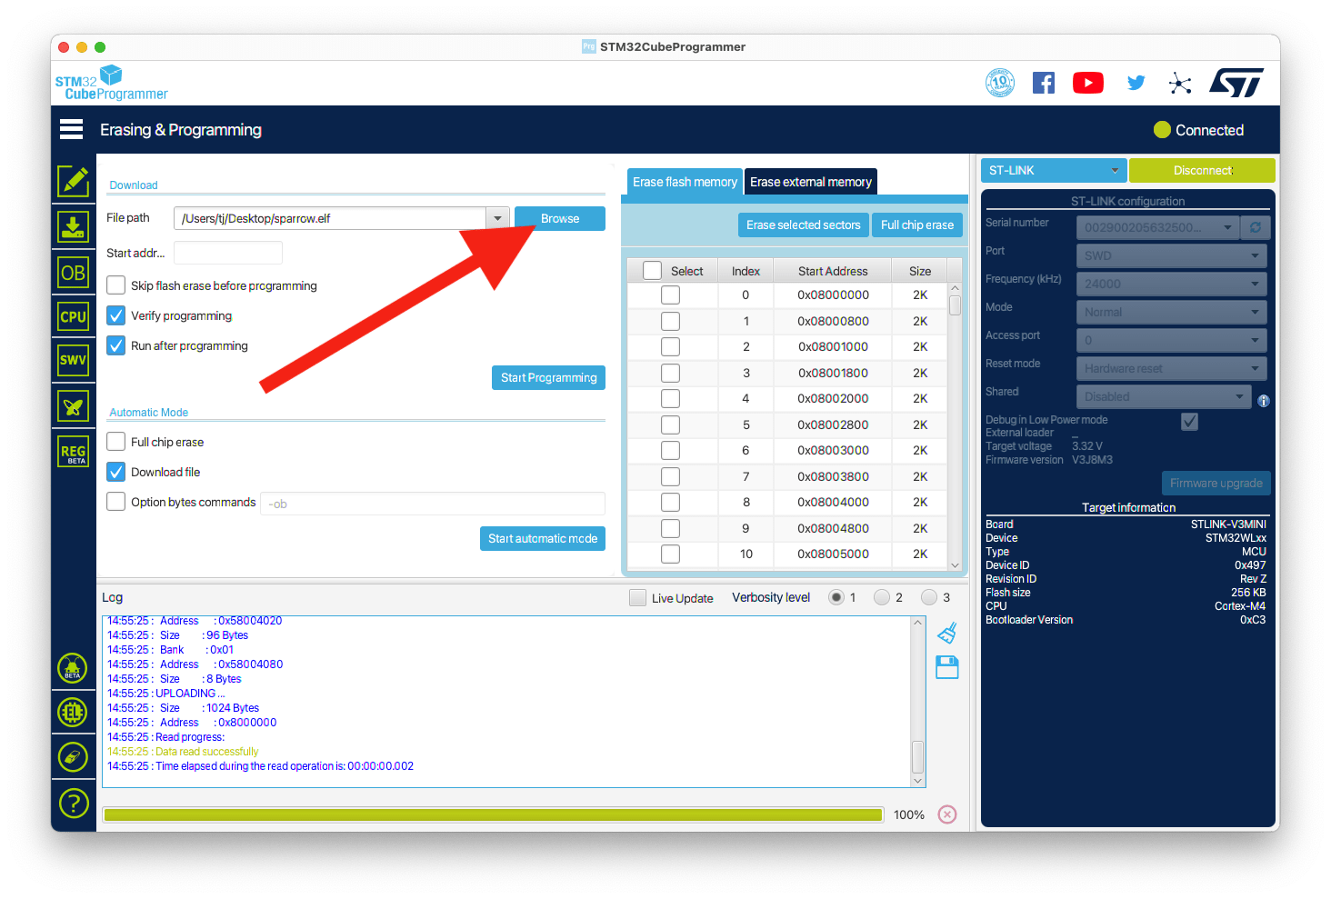Uncheck Download file option
Screen dimensions: 1331x899
coord(115,472)
